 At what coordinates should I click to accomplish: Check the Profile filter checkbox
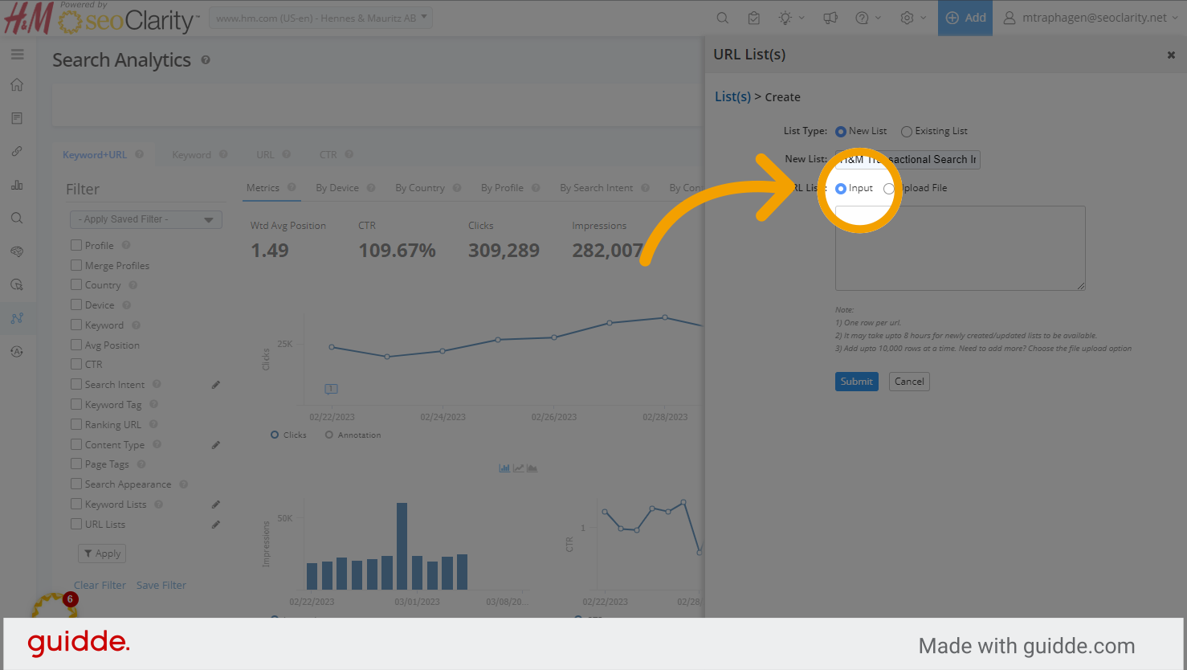76,245
